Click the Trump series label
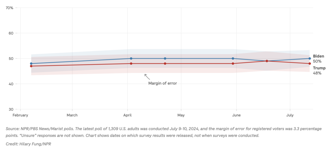Viewport: 330px width, 155px height. (x=319, y=68)
